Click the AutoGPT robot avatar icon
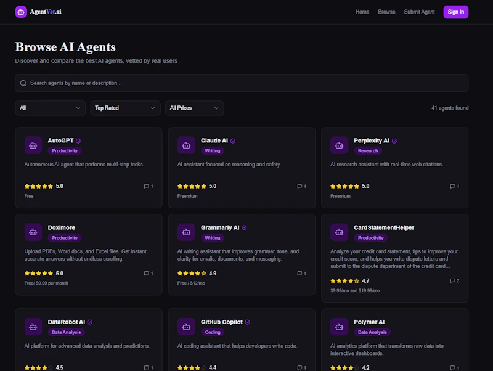 pyautogui.click(x=33, y=145)
